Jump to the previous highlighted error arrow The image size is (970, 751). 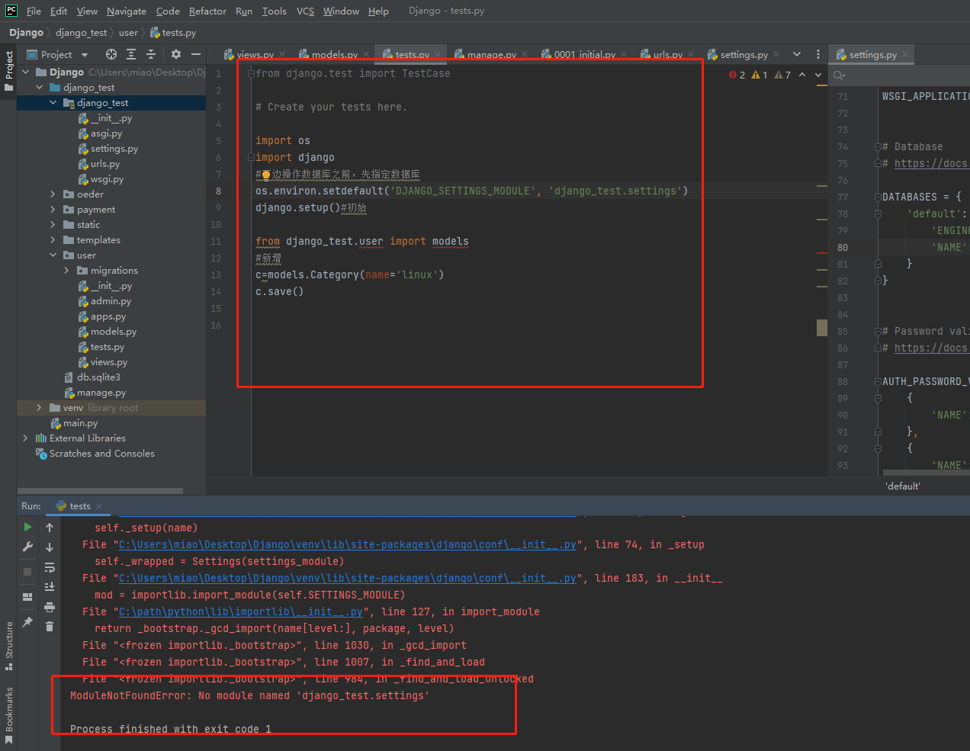pyautogui.click(x=802, y=75)
